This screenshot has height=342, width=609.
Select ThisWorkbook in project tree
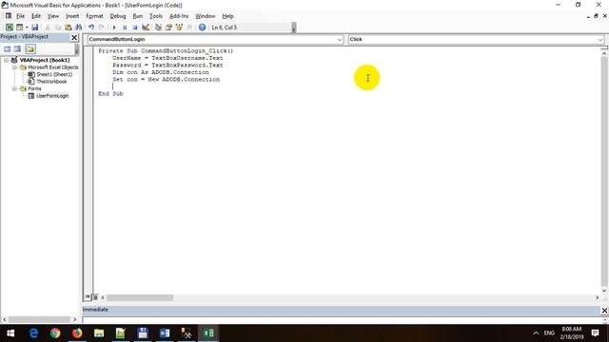coord(51,82)
